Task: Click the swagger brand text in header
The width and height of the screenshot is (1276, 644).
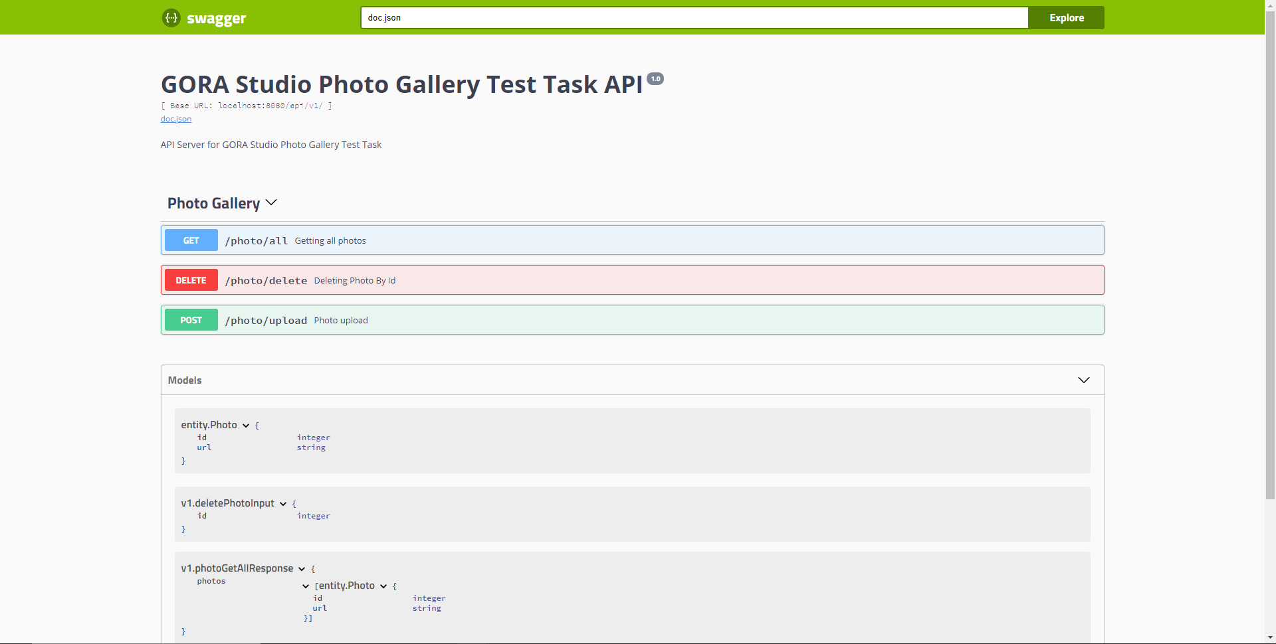Action: (217, 19)
